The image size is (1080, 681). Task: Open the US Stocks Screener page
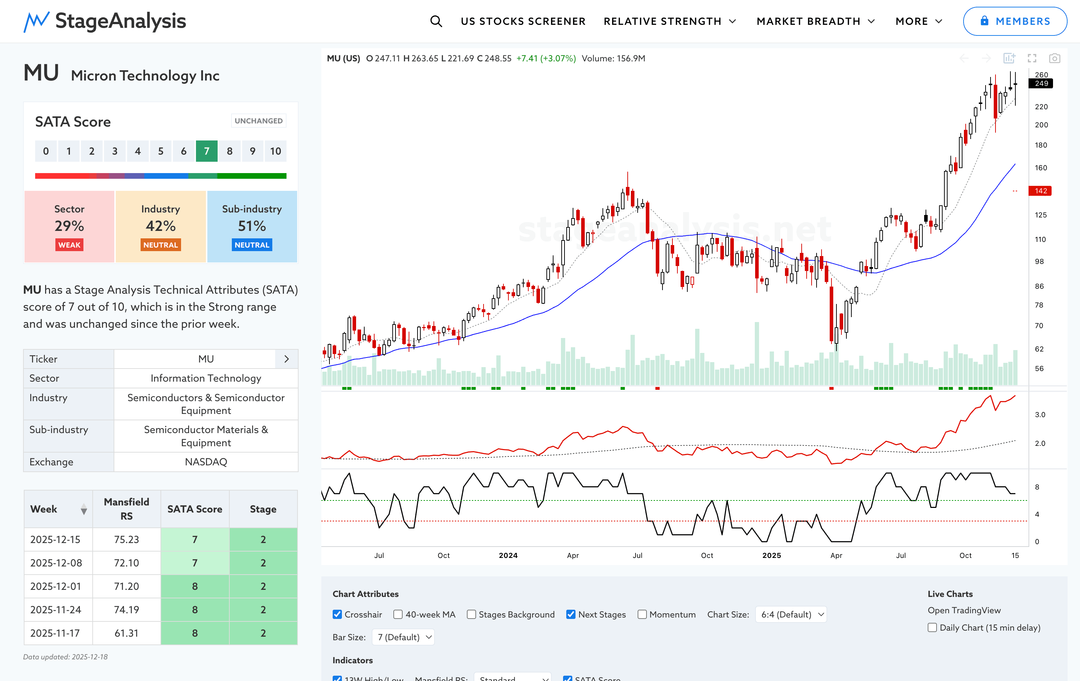pos(523,21)
